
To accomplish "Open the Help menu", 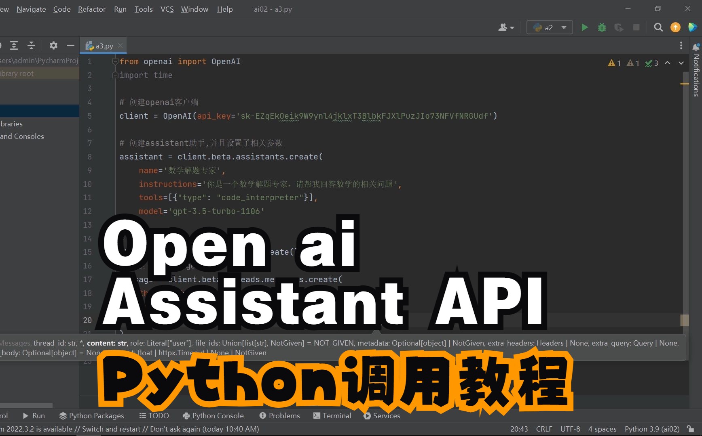I will (225, 9).
